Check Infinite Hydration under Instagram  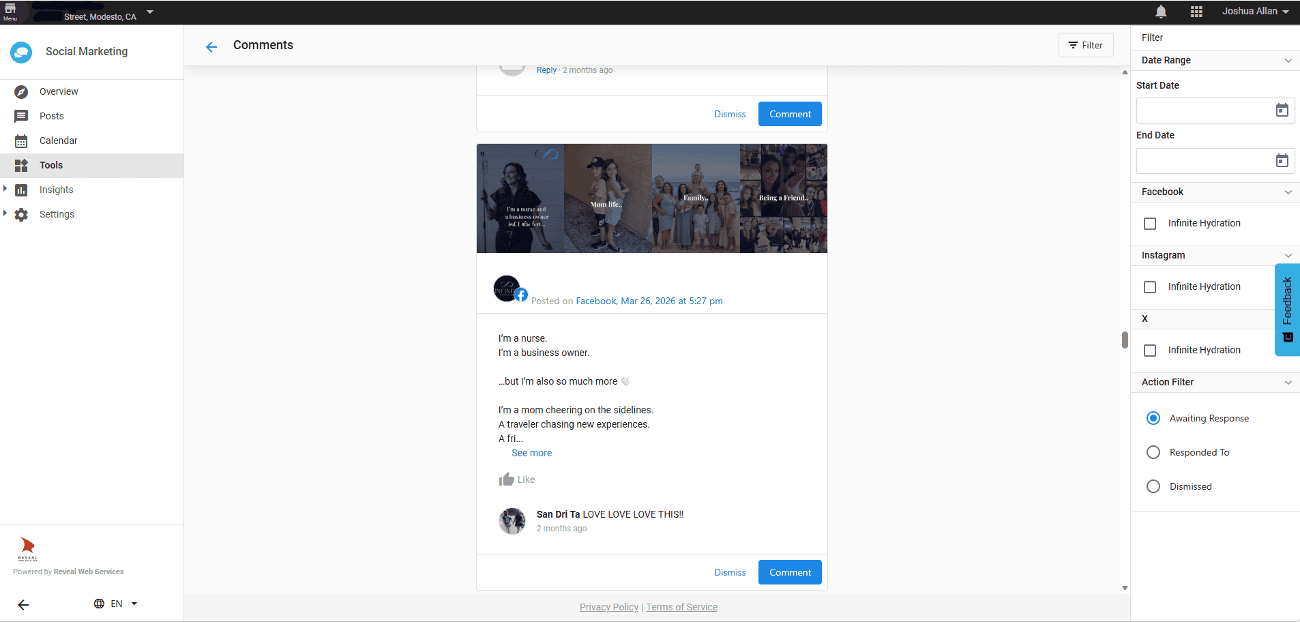coord(1150,287)
